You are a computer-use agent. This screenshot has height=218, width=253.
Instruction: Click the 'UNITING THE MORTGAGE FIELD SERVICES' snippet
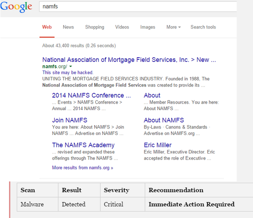[126, 82]
